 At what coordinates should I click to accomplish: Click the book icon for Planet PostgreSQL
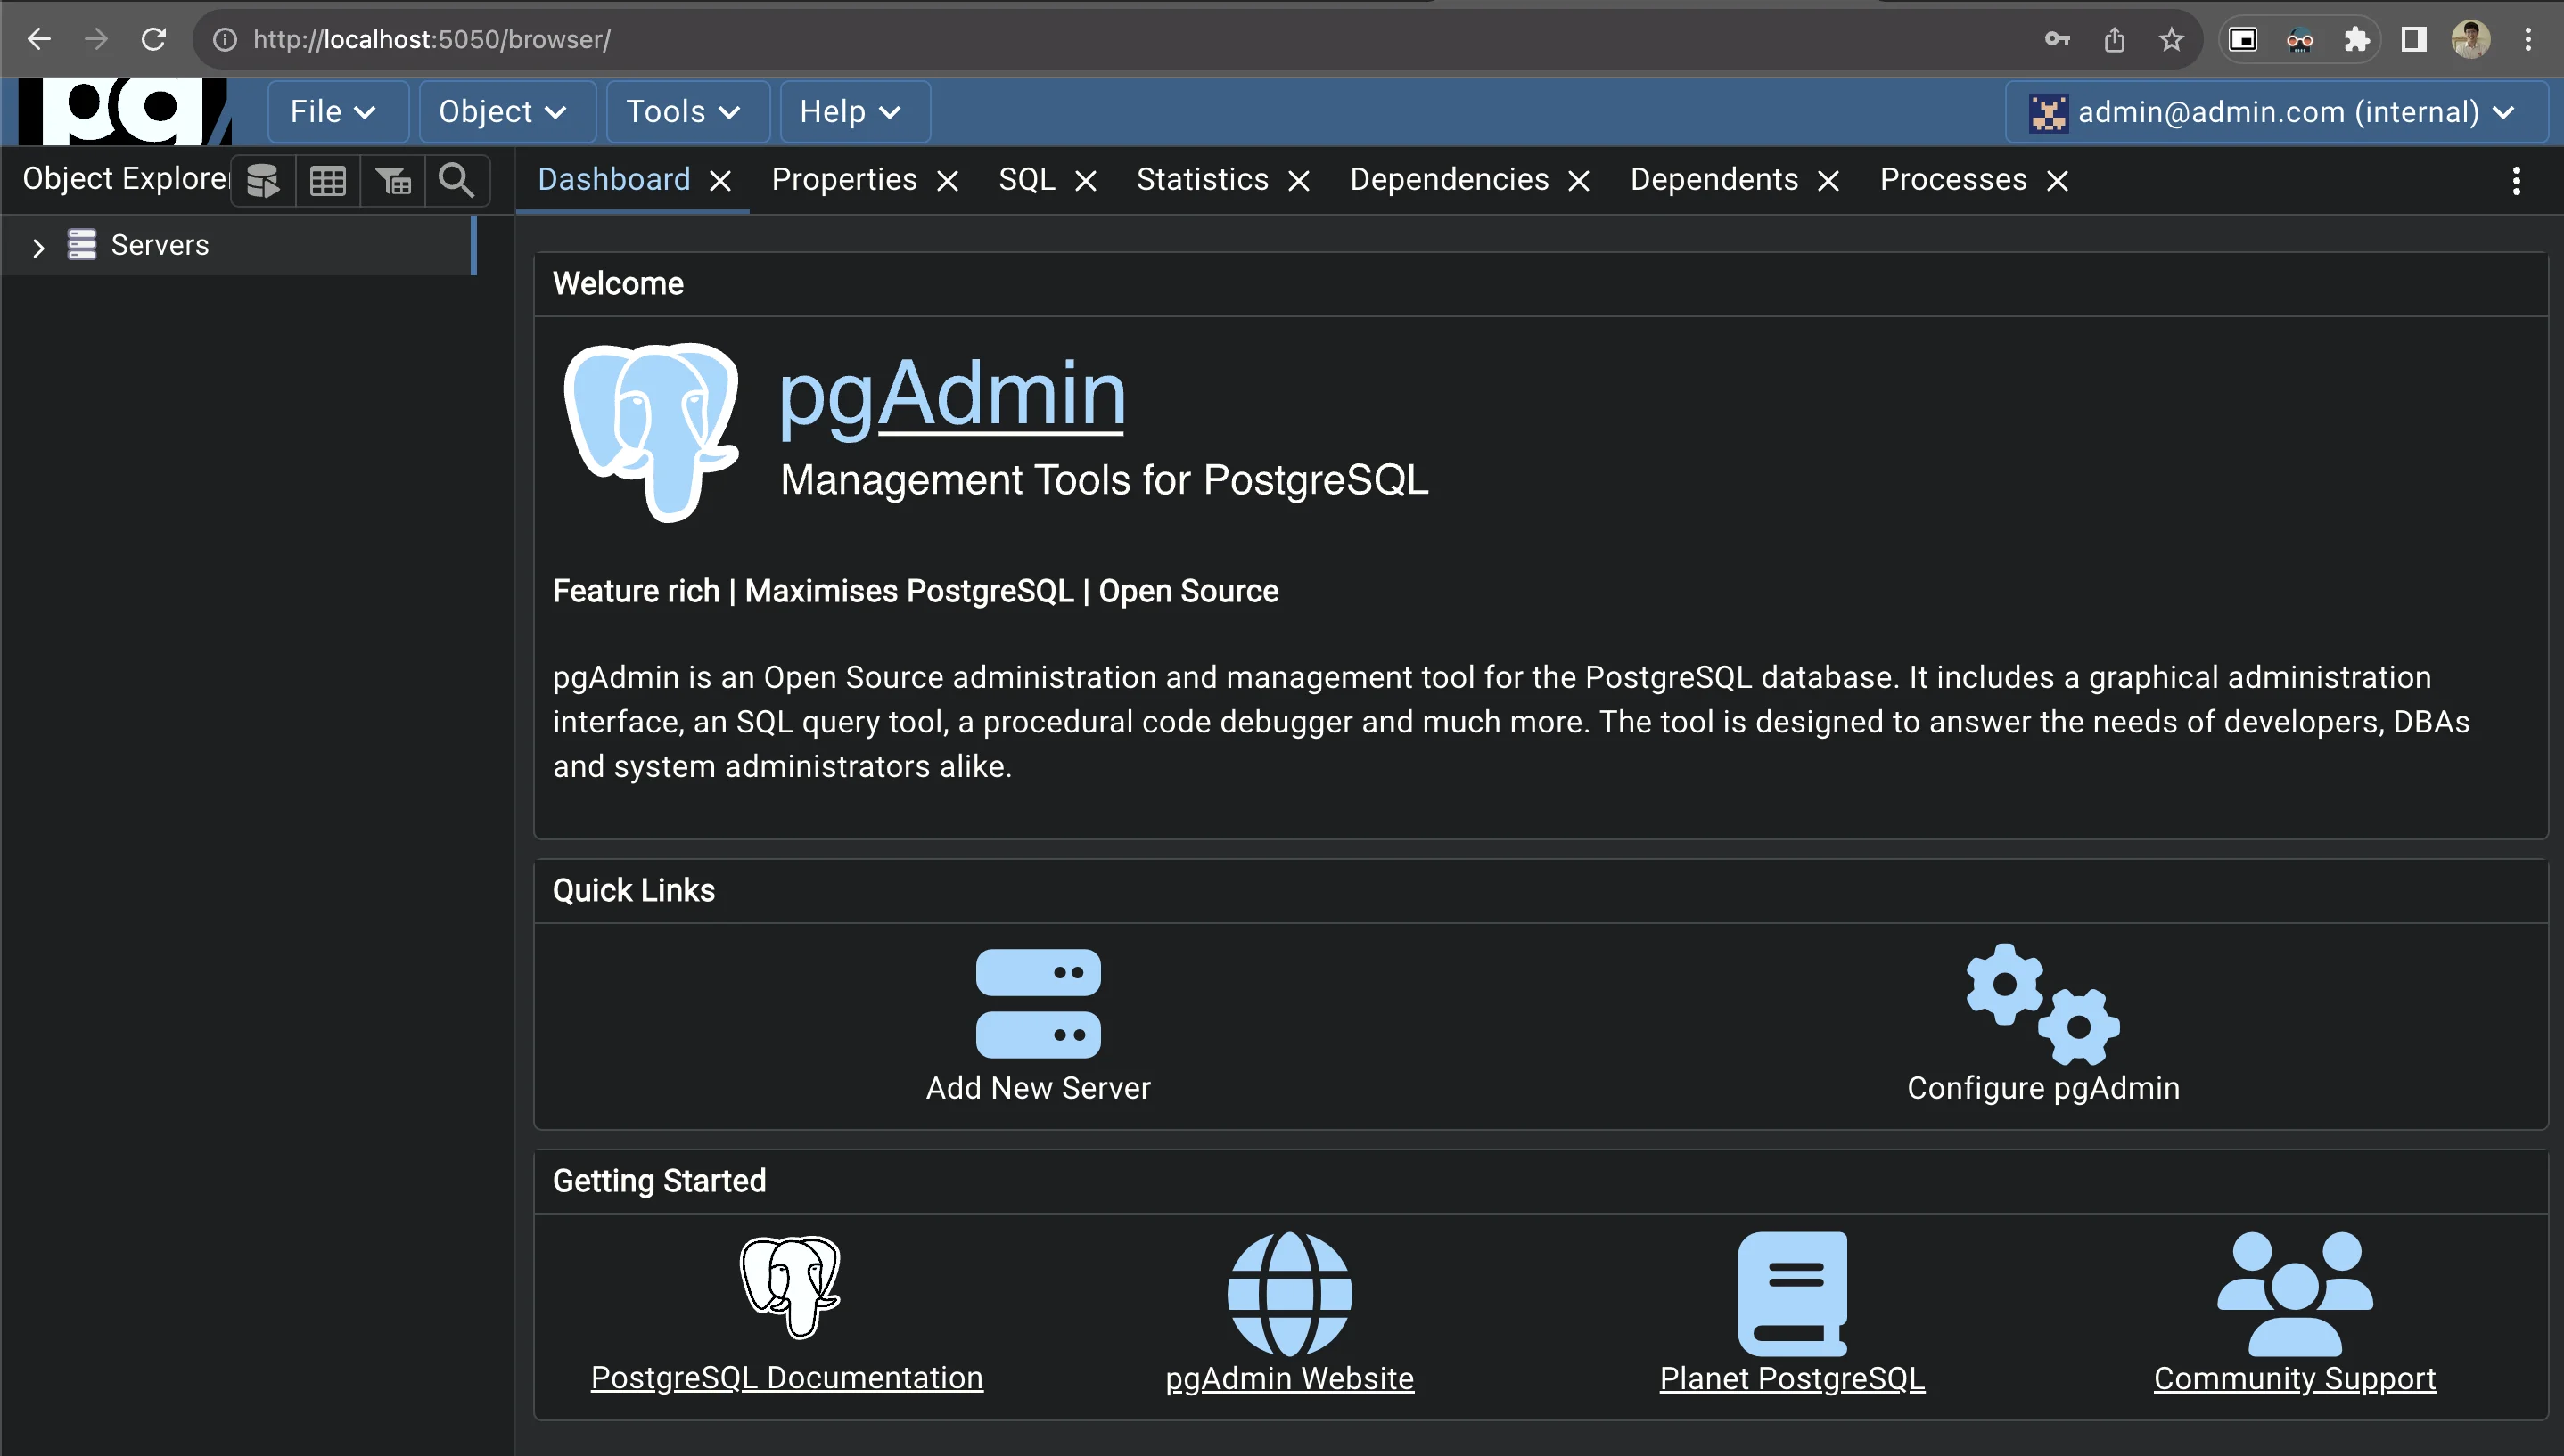[x=1792, y=1293]
